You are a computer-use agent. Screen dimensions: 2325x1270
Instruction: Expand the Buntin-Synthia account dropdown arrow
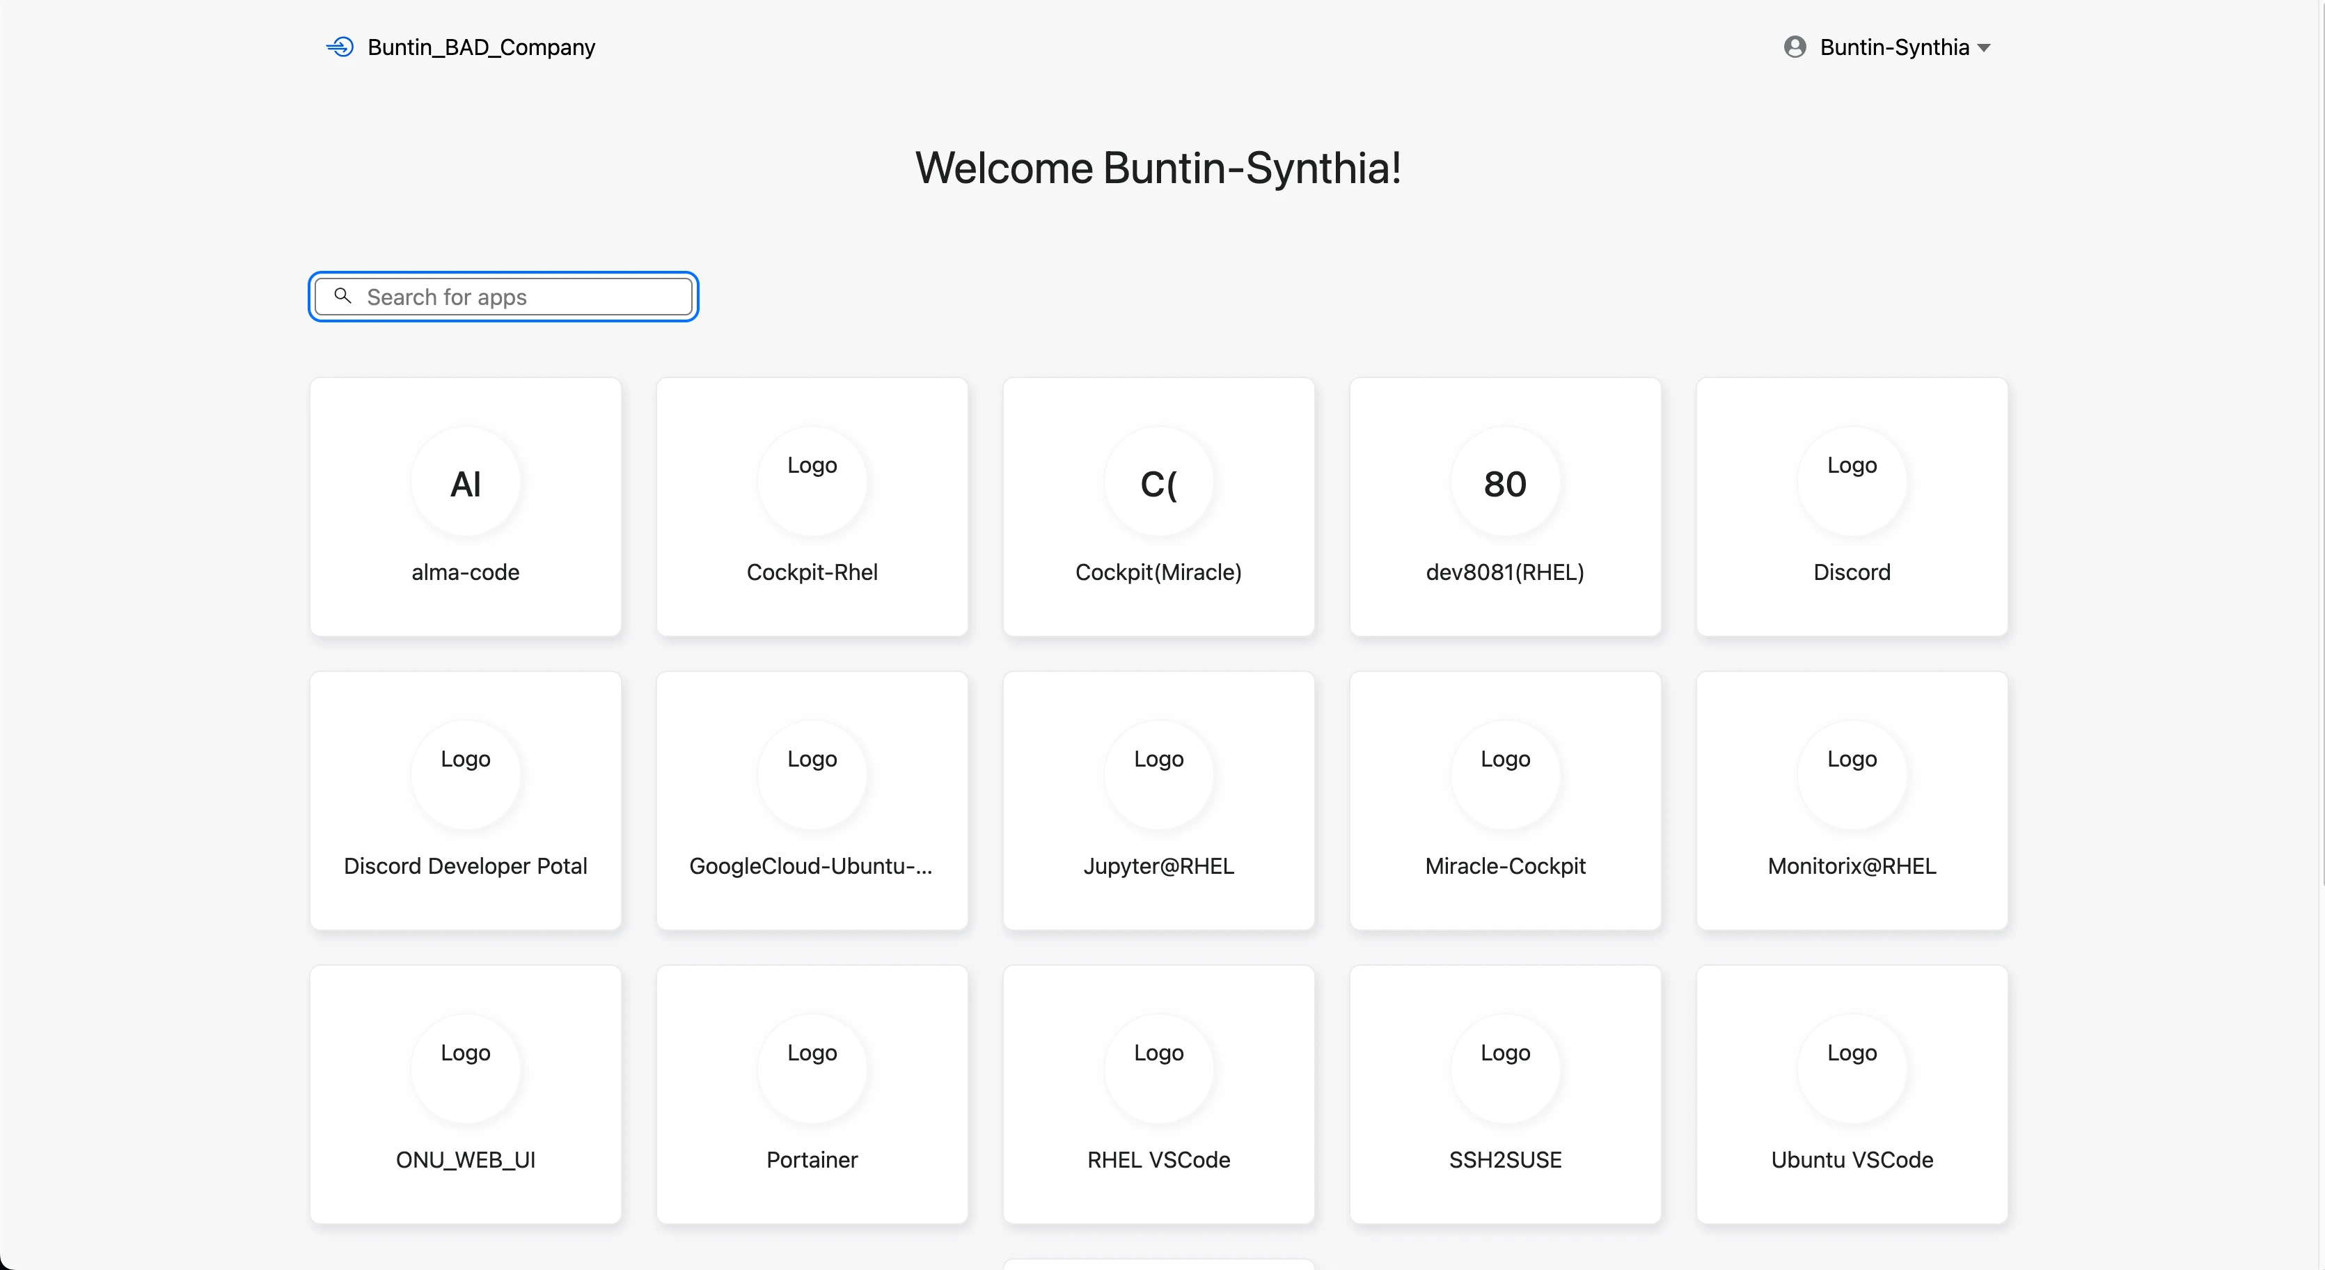coord(1984,48)
